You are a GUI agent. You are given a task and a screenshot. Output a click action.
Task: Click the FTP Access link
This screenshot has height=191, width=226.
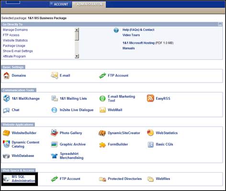click(x=11, y=35)
